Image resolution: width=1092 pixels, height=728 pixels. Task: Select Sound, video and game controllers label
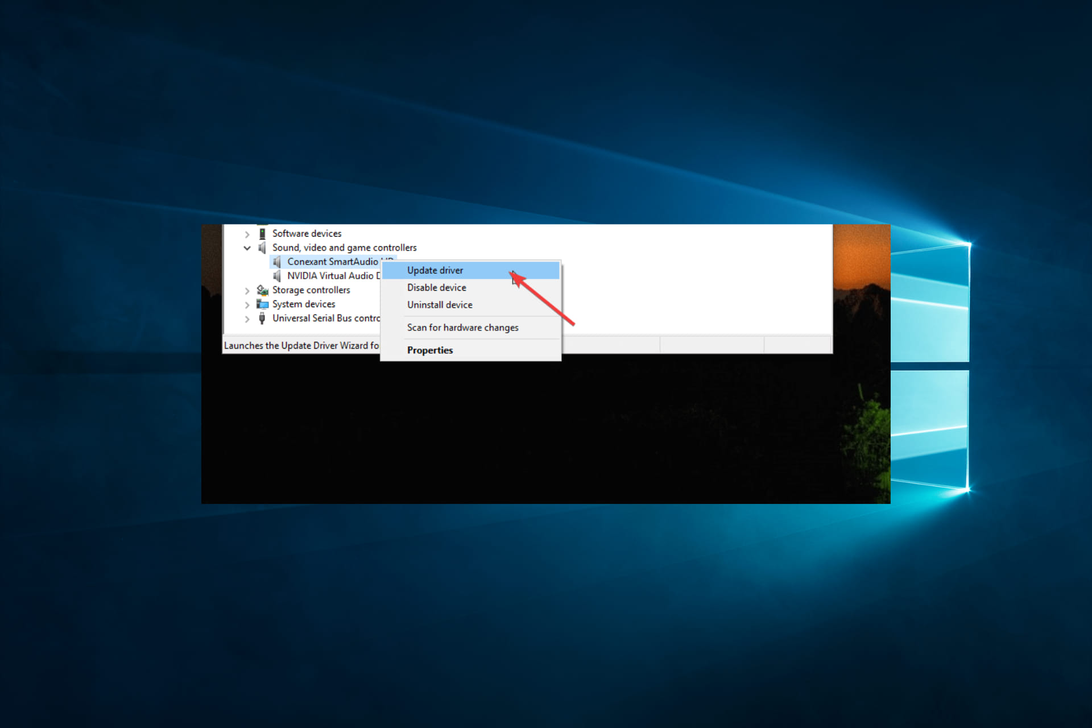pyautogui.click(x=344, y=248)
